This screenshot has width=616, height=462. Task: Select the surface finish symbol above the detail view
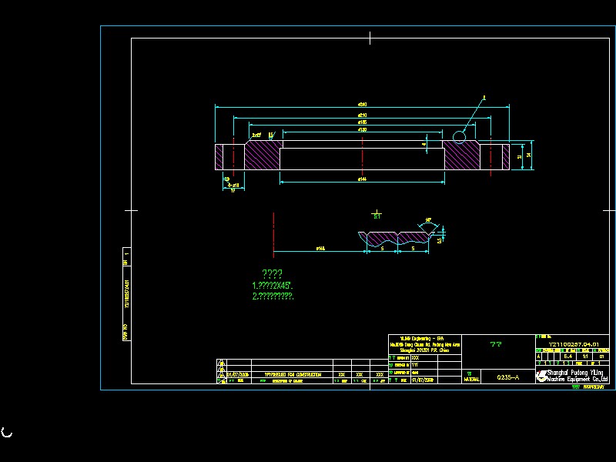point(376,211)
